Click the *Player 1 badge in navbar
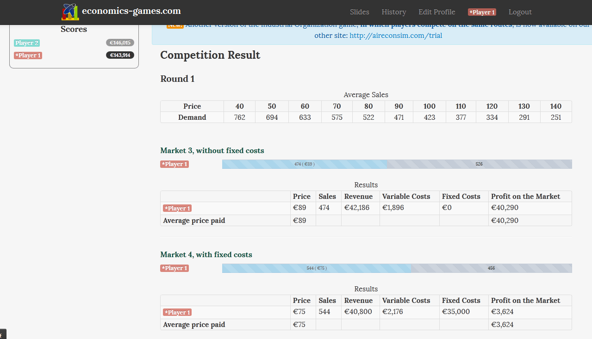Screen dimensions: 592x339 pyautogui.click(x=482, y=12)
